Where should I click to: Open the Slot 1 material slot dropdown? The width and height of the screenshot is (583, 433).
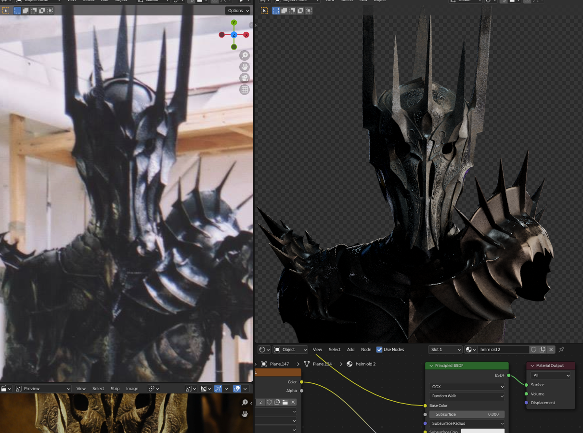tap(445, 350)
